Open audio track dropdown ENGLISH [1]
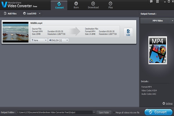174x116 pixels. [x=58, y=40]
